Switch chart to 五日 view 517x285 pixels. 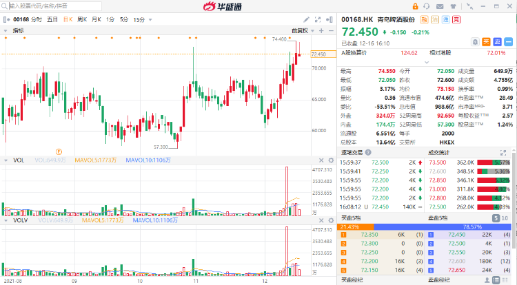[x=52, y=19]
